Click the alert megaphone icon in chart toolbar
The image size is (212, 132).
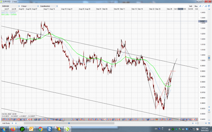206,6
